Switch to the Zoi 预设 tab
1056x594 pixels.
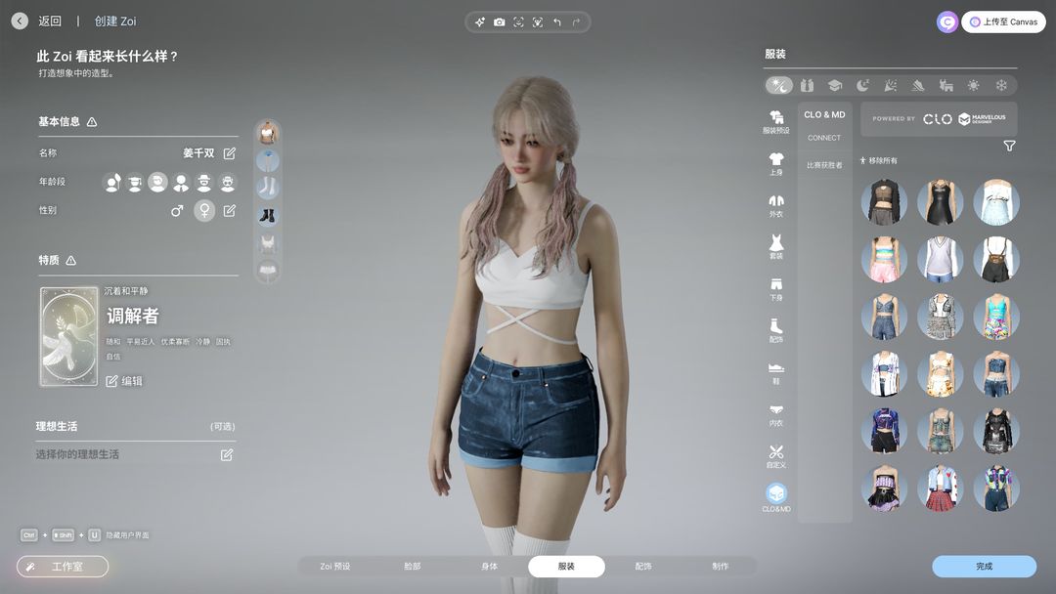[x=334, y=567]
